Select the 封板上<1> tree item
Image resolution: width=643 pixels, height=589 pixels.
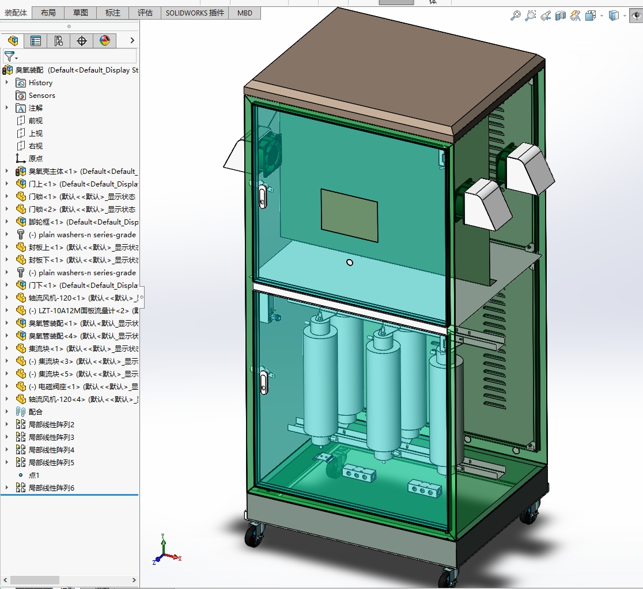83,248
